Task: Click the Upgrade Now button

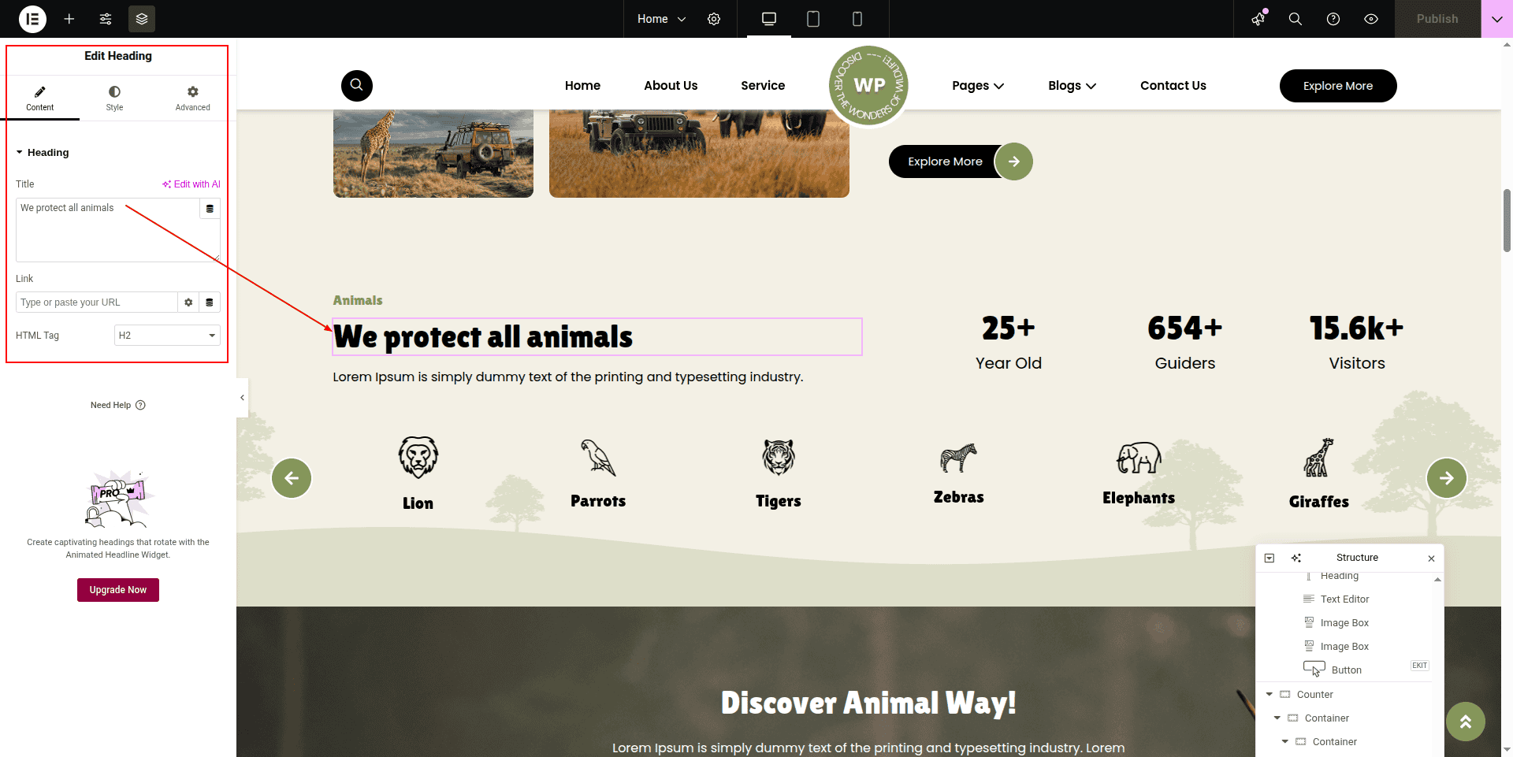Action: (x=118, y=590)
